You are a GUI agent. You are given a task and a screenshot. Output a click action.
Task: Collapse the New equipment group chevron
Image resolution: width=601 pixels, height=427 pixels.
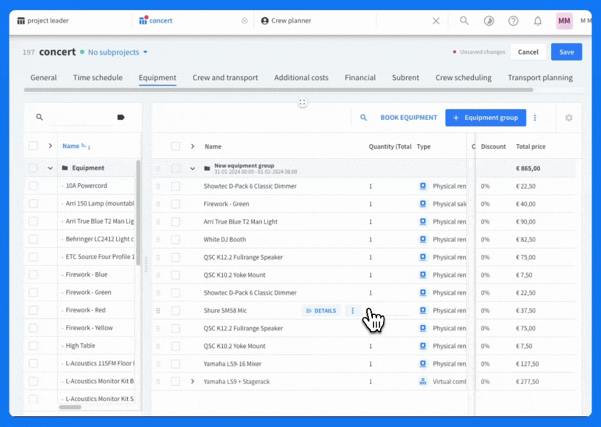point(192,168)
